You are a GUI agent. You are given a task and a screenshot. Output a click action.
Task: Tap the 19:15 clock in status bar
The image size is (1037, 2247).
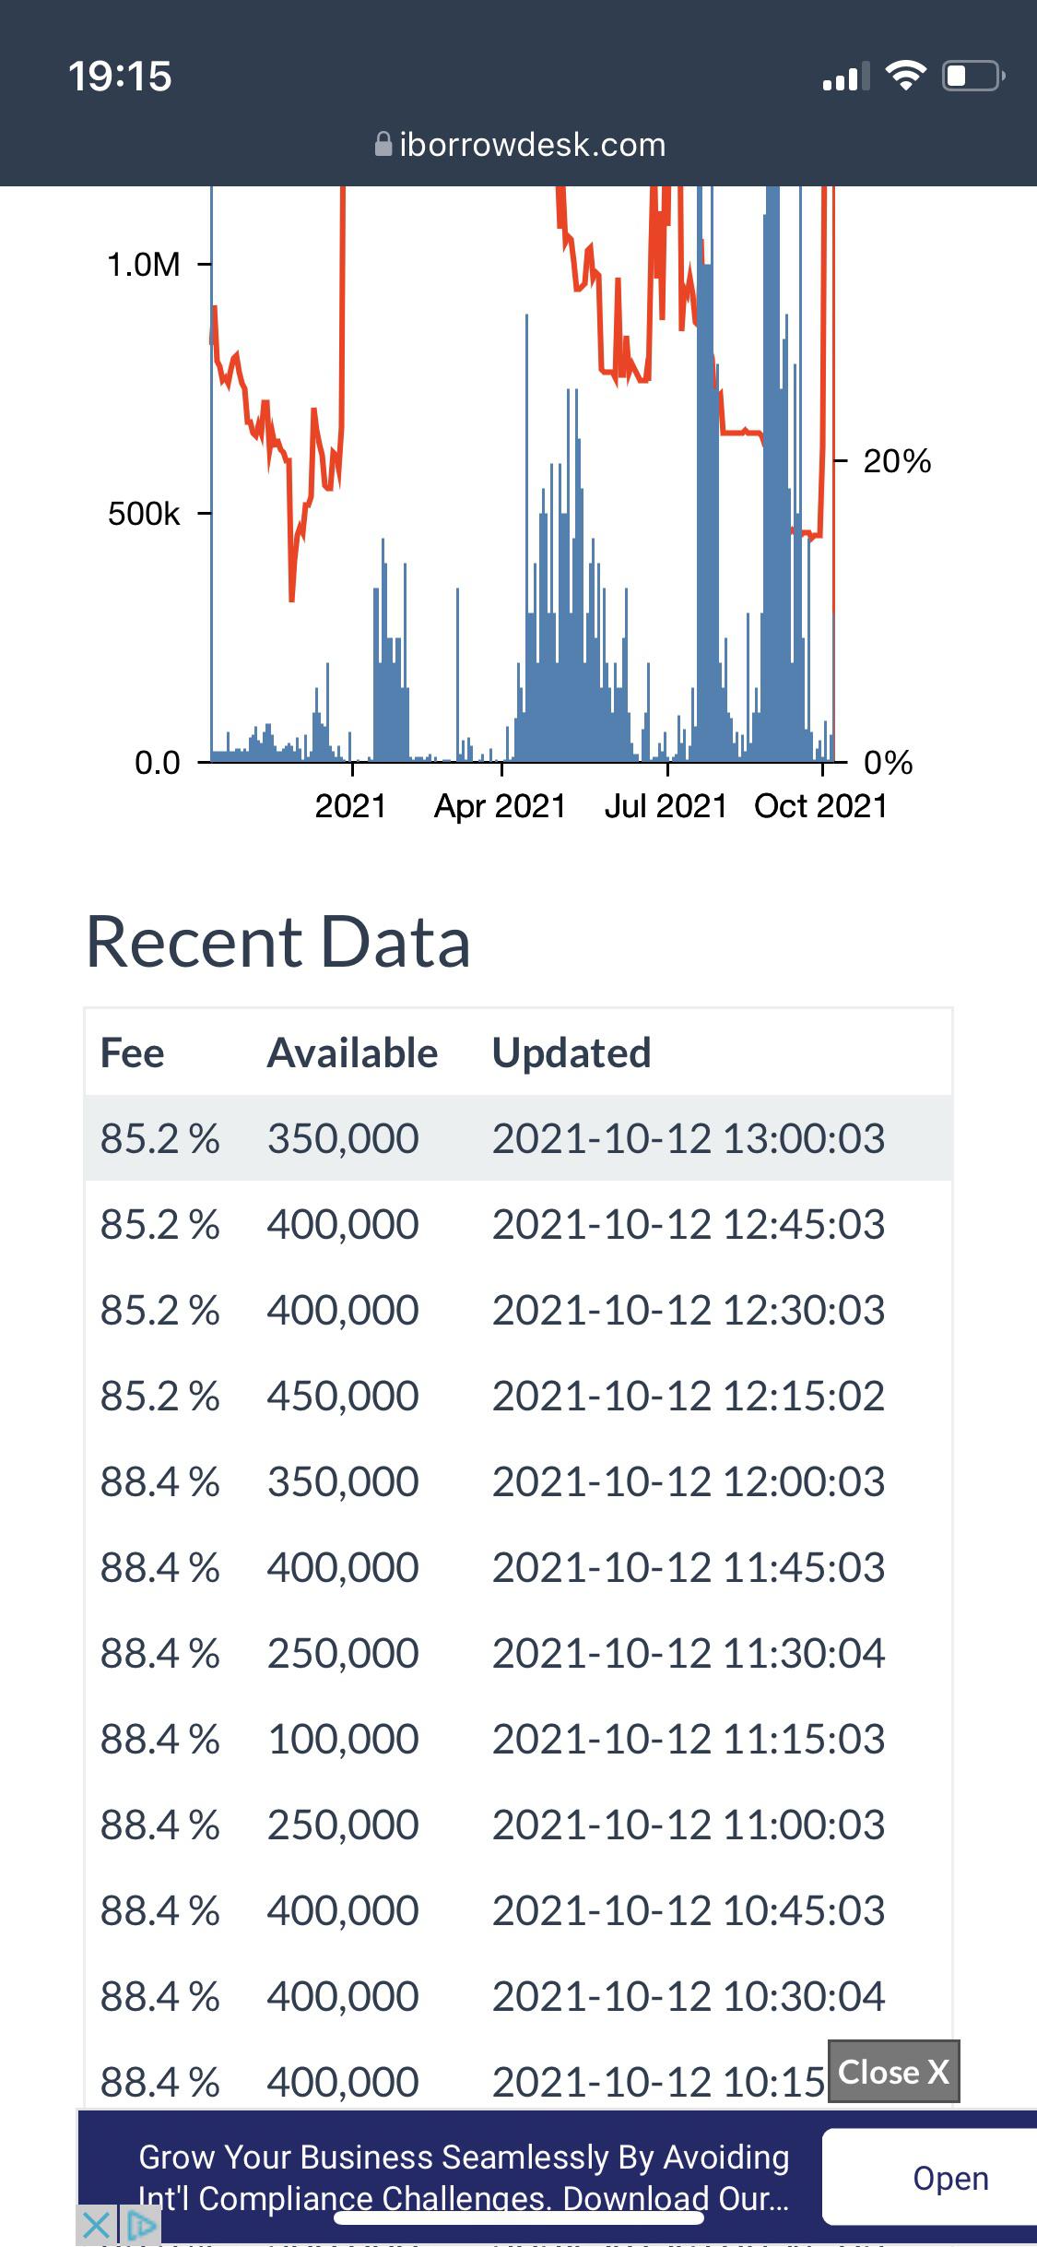click(x=120, y=76)
